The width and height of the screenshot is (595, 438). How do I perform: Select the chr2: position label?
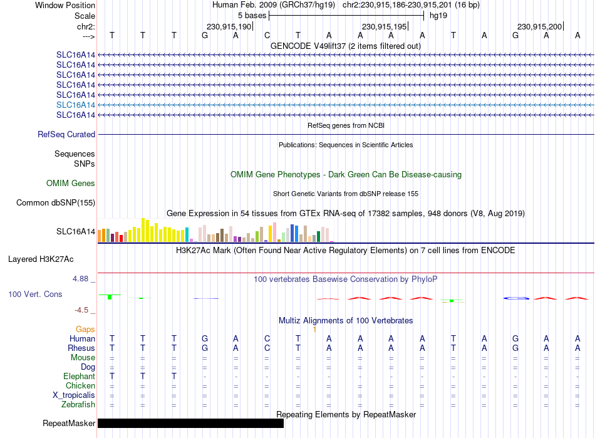[x=86, y=26]
